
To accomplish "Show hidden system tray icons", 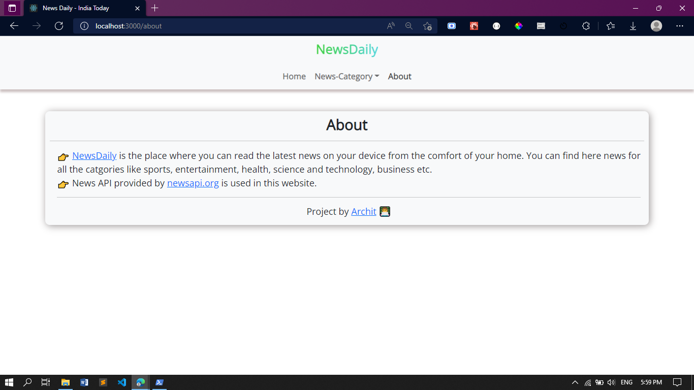I will point(575,382).
